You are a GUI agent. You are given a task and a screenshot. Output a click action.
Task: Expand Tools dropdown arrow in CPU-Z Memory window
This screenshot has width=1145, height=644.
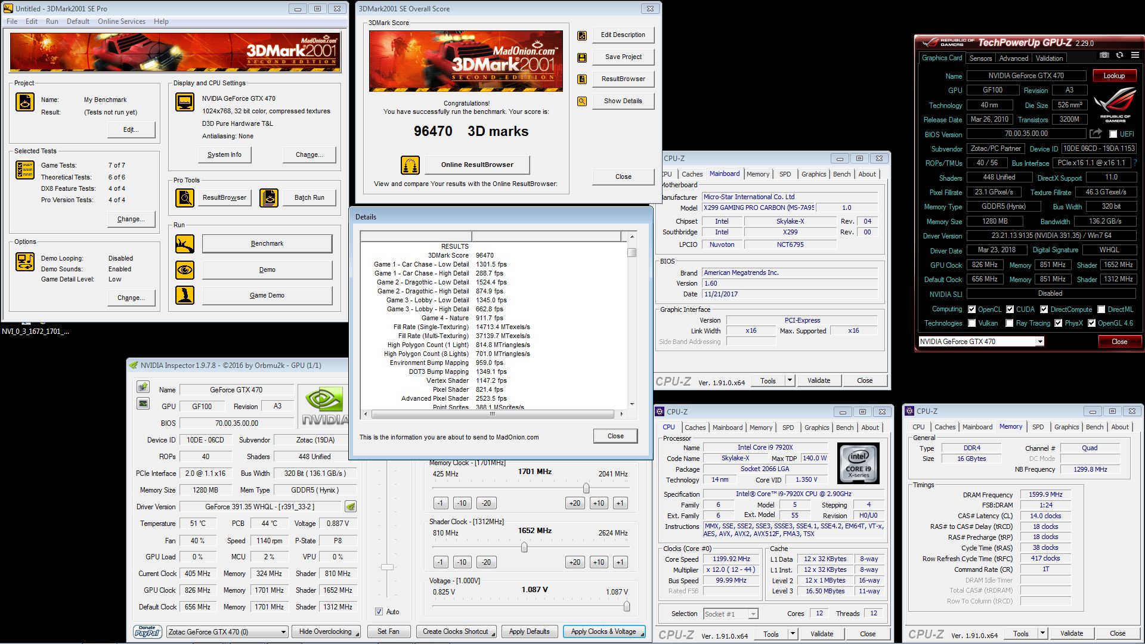pos(1042,633)
